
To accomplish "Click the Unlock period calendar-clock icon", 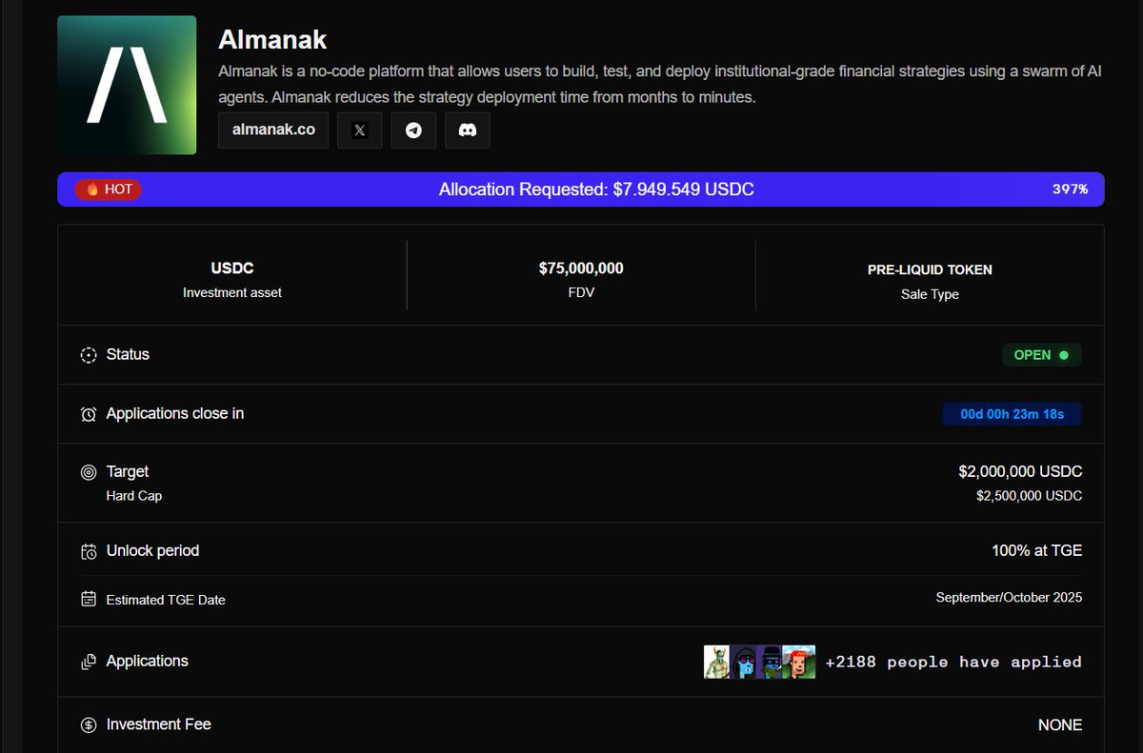I will coord(89,551).
